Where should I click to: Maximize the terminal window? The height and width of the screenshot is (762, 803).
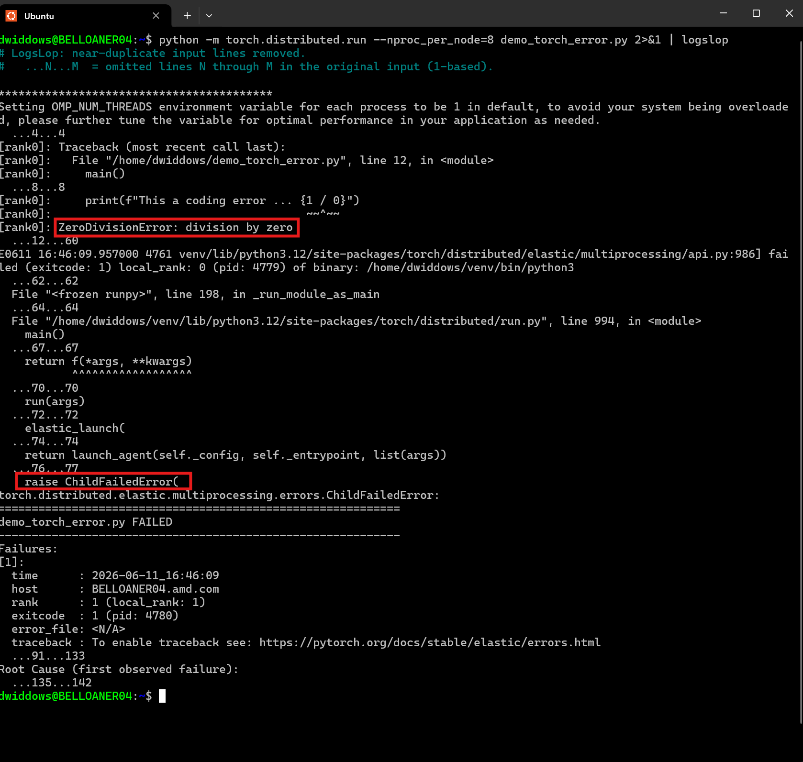pos(756,13)
